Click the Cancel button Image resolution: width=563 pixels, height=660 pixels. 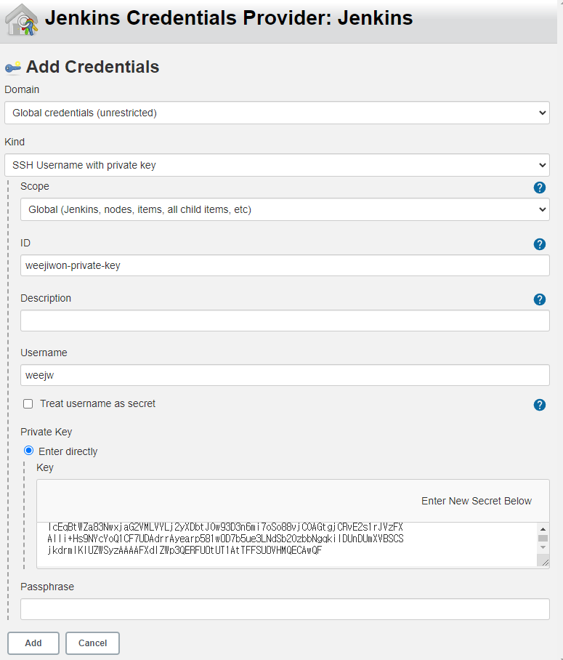tap(92, 643)
